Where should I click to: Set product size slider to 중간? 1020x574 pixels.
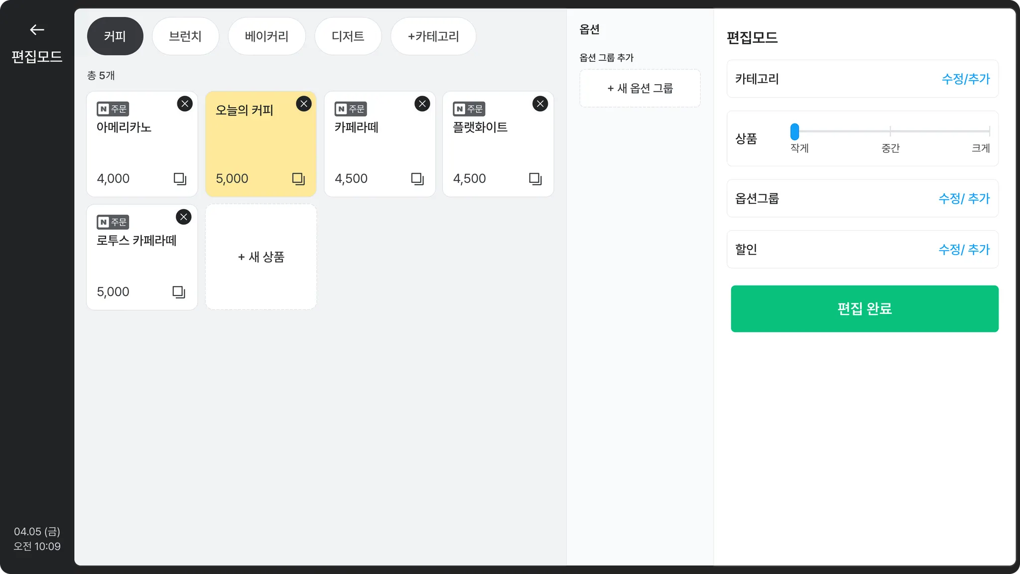pyautogui.click(x=890, y=132)
